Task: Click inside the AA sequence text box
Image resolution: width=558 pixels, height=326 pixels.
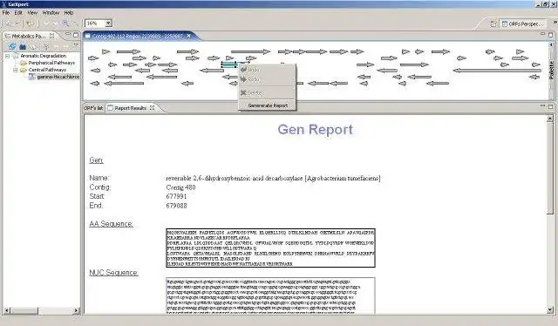Action: pos(270,248)
